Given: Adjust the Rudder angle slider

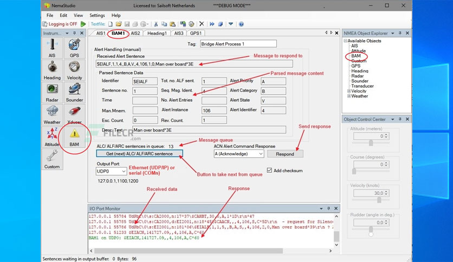Looking at the screenshot, I should pos(371,230).
